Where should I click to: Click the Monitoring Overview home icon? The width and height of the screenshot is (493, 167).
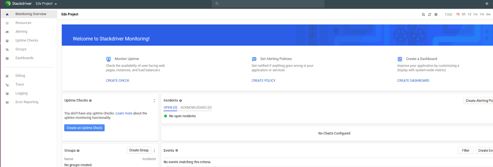(x=7, y=14)
